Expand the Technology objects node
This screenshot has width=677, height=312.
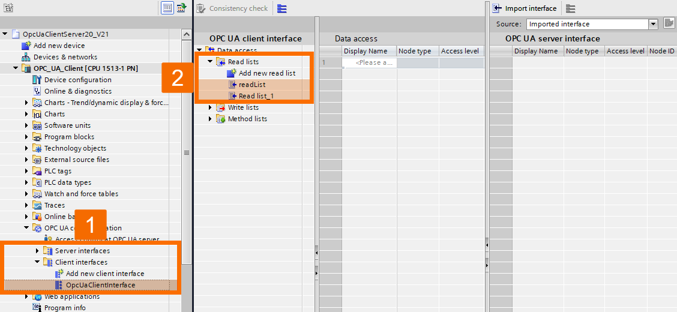click(27, 148)
